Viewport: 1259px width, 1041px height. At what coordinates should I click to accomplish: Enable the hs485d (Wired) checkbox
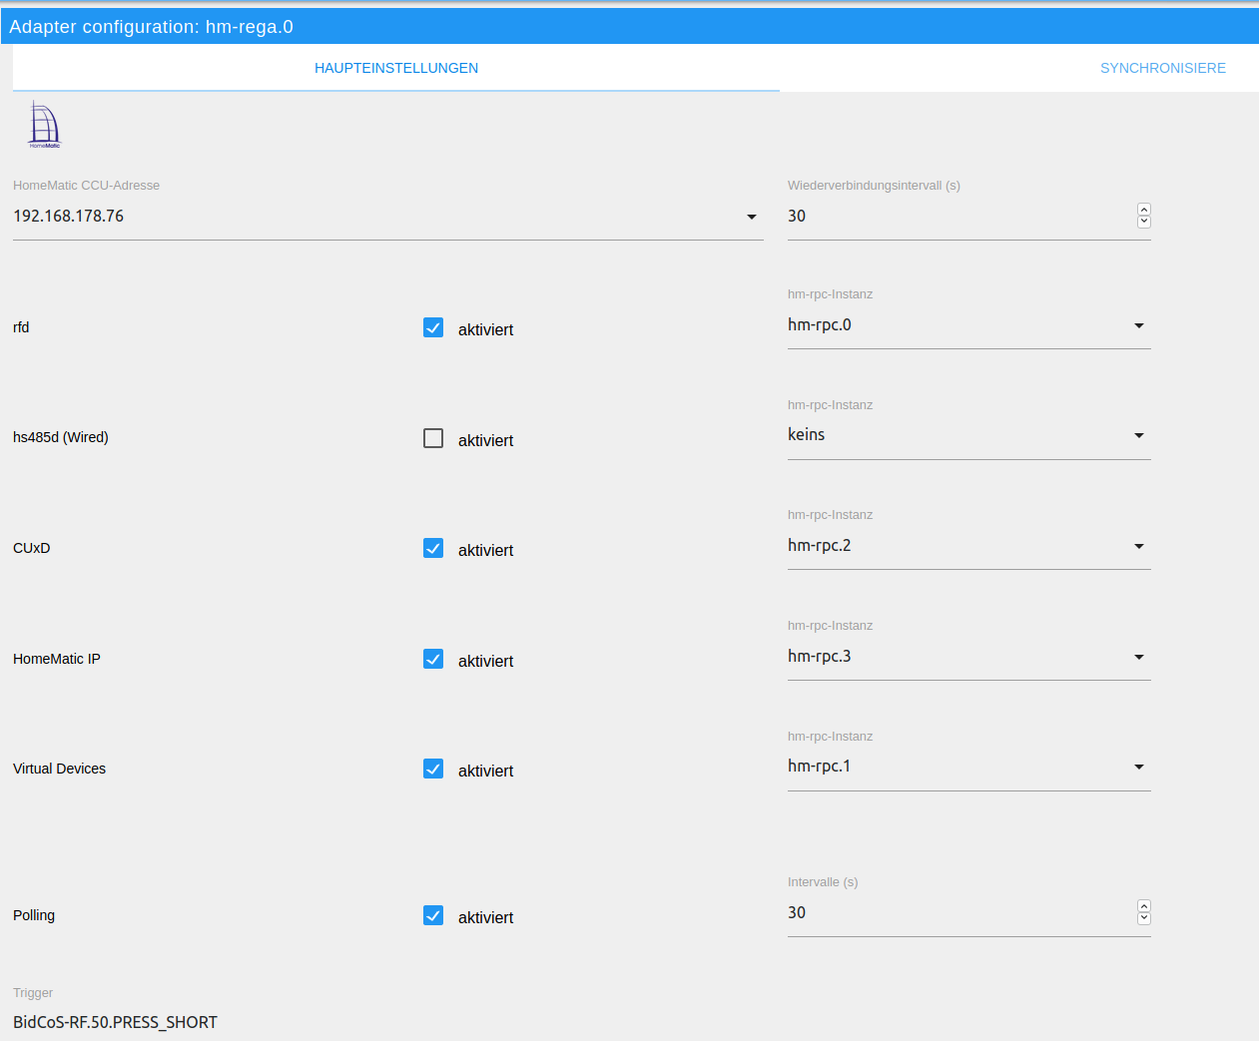point(433,438)
